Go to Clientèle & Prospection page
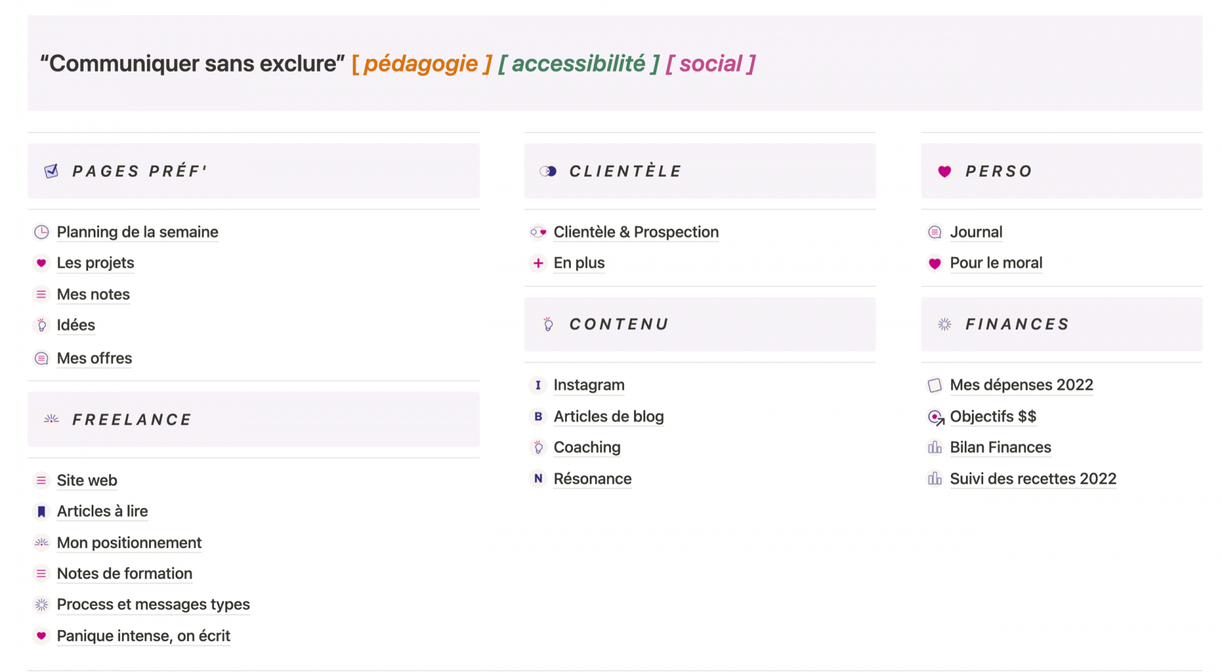 pos(636,232)
